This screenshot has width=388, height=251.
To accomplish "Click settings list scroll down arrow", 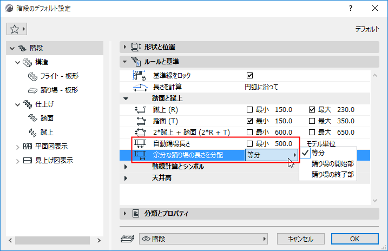I will pyautogui.click(x=374, y=201).
